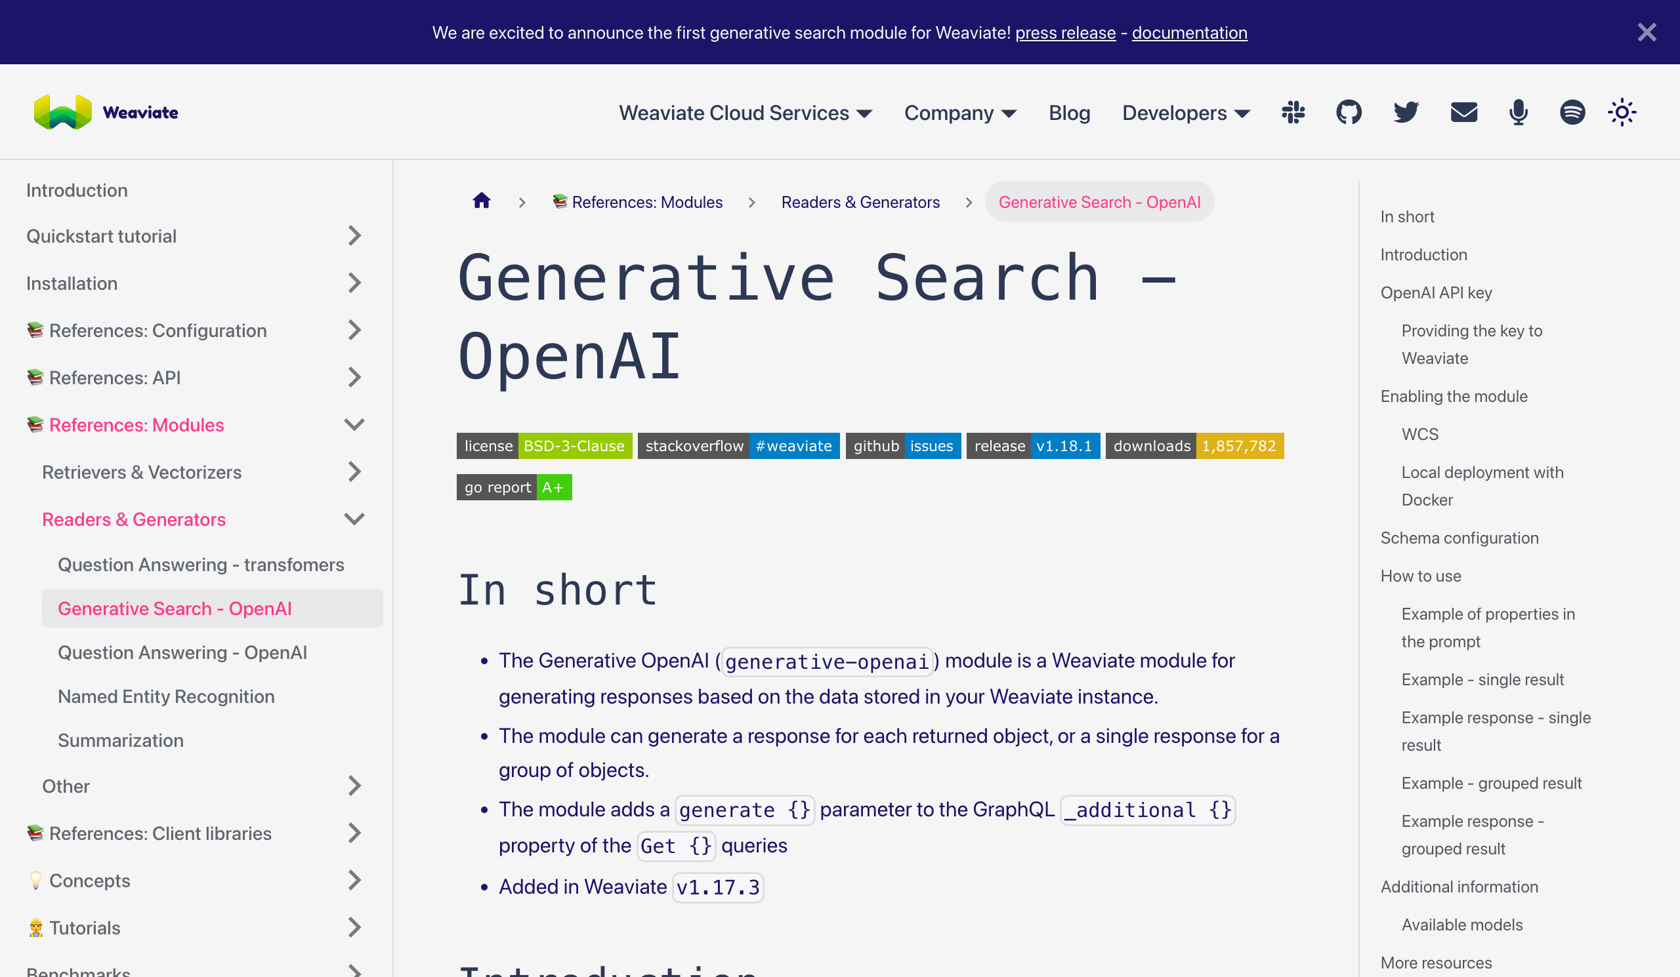Image resolution: width=1680 pixels, height=977 pixels.
Task: Expand the Concepts section chevron
Action: point(354,881)
